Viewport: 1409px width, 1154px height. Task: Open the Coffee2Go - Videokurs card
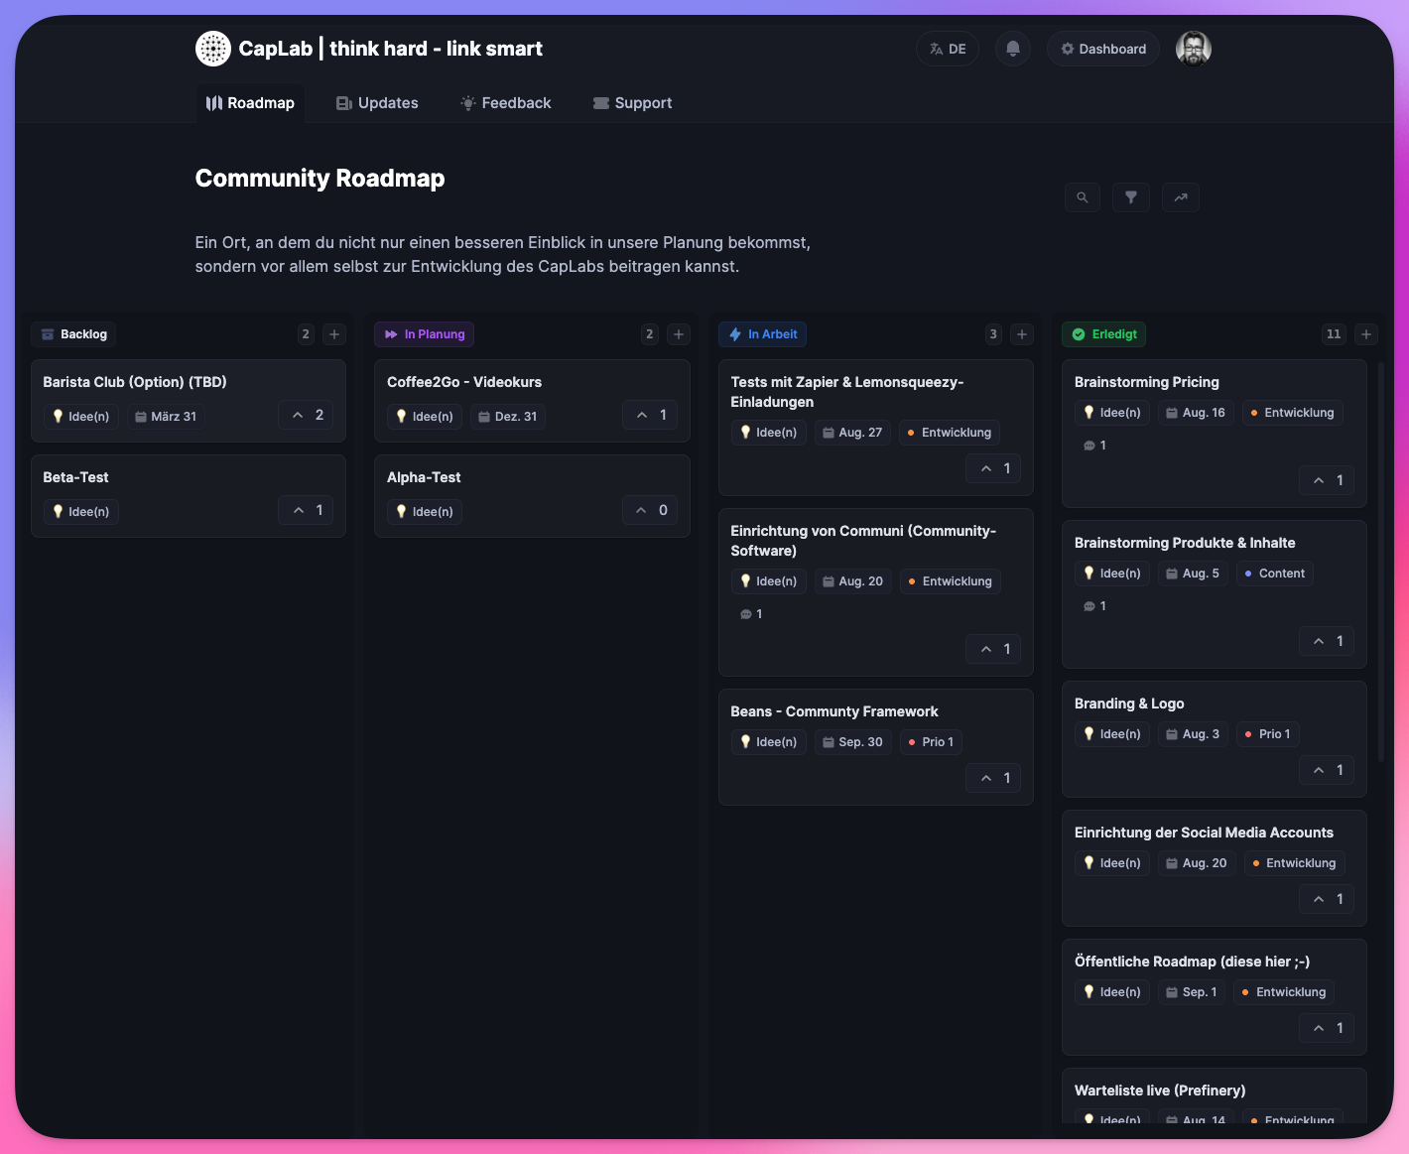pos(464,382)
